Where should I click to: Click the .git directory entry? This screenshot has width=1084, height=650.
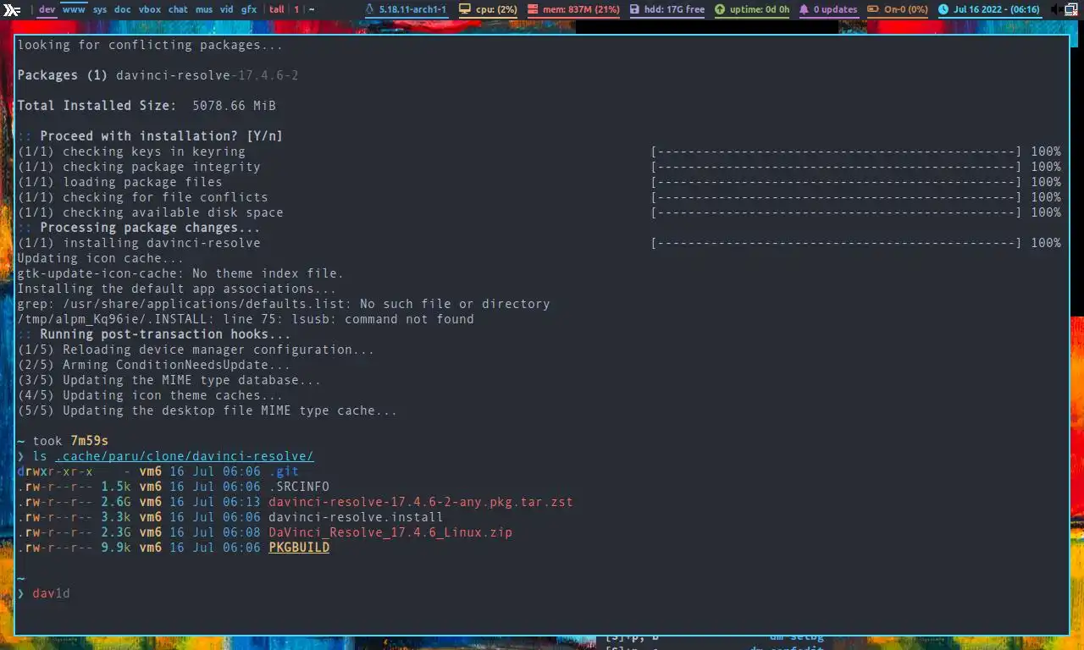(284, 471)
